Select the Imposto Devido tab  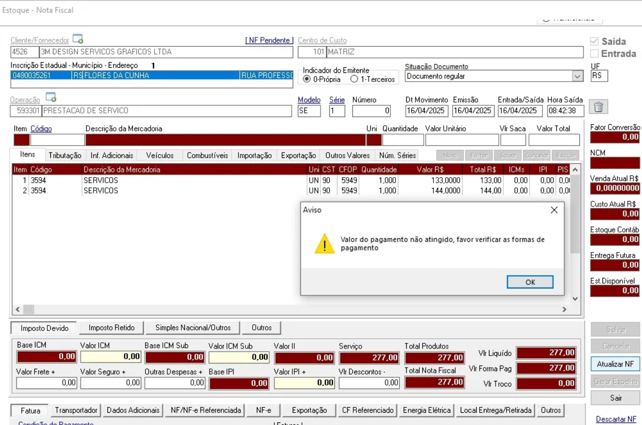click(x=44, y=328)
